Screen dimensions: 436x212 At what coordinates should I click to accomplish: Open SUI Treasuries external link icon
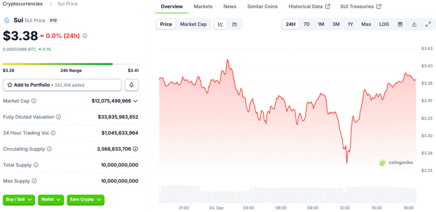coord(379,6)
